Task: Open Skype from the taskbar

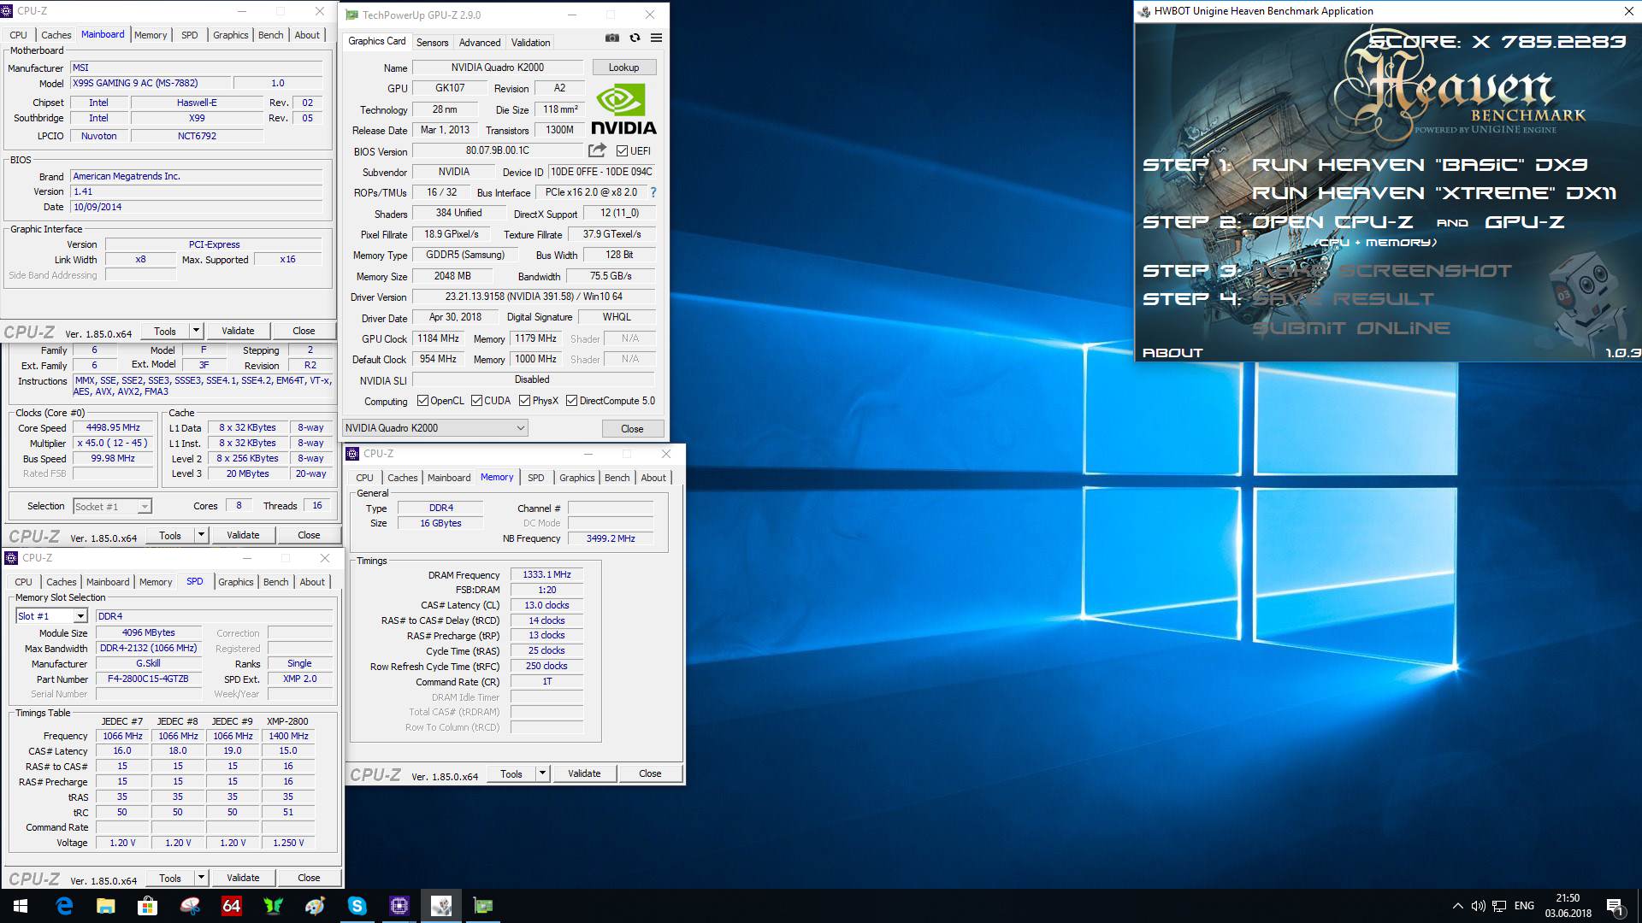Action: click(357, 906)
